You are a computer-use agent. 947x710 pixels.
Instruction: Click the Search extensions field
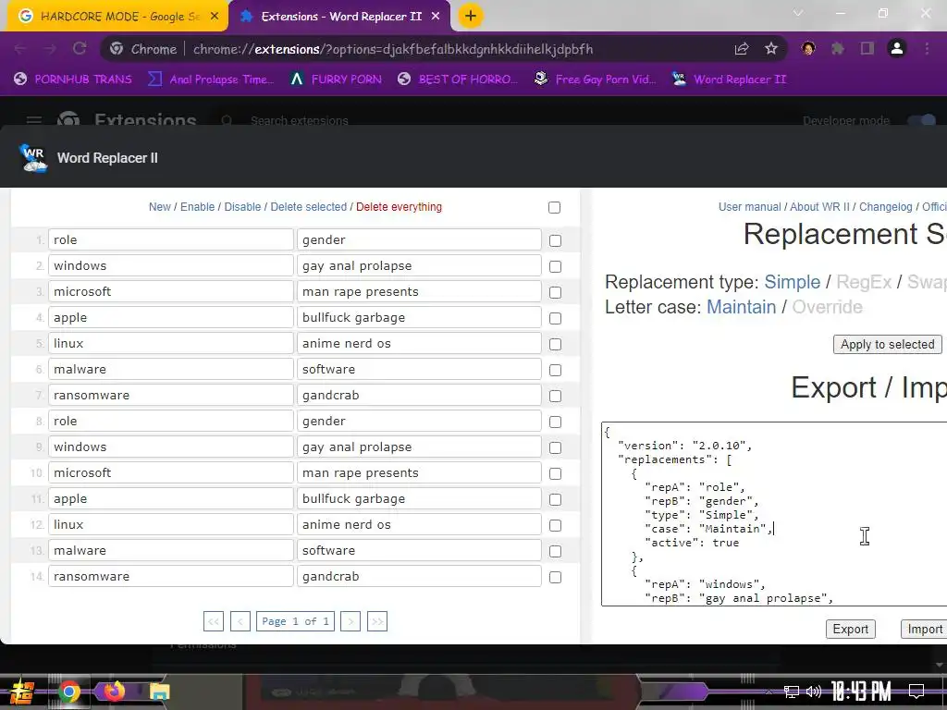300,121
